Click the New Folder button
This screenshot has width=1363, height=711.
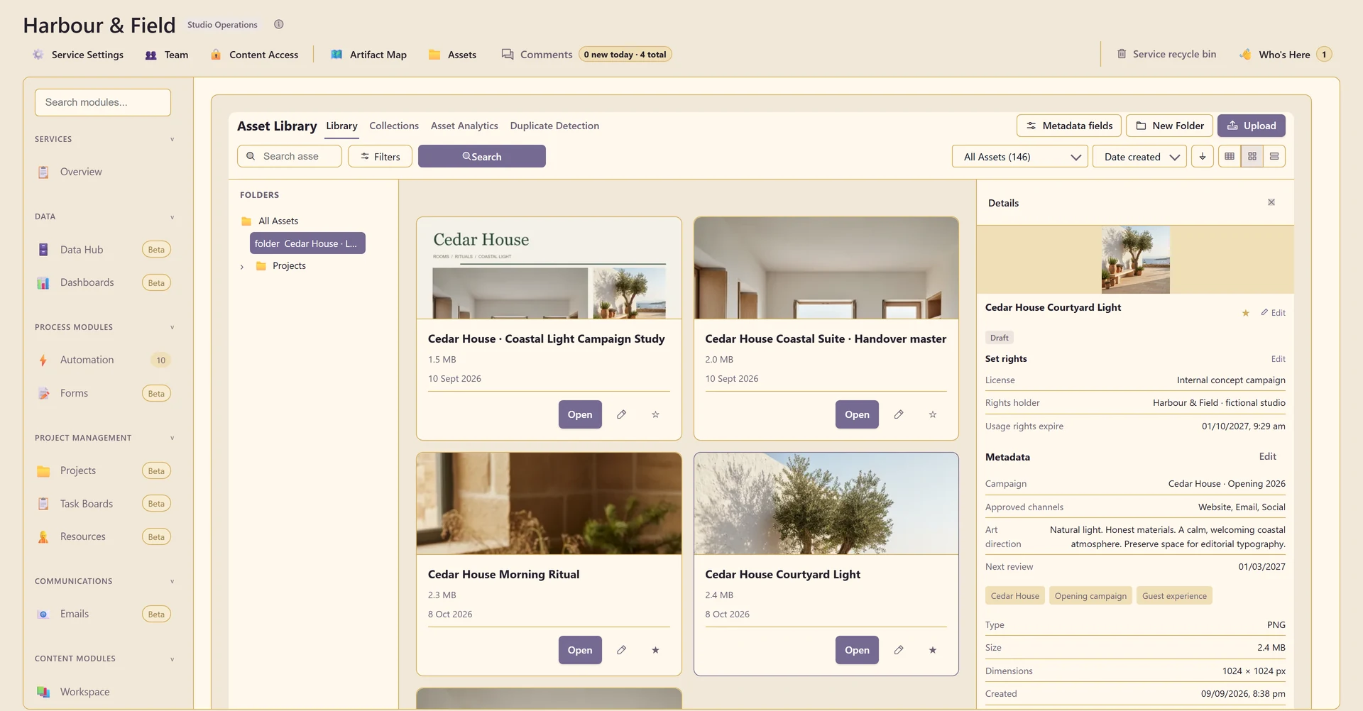click(1170, 126)
